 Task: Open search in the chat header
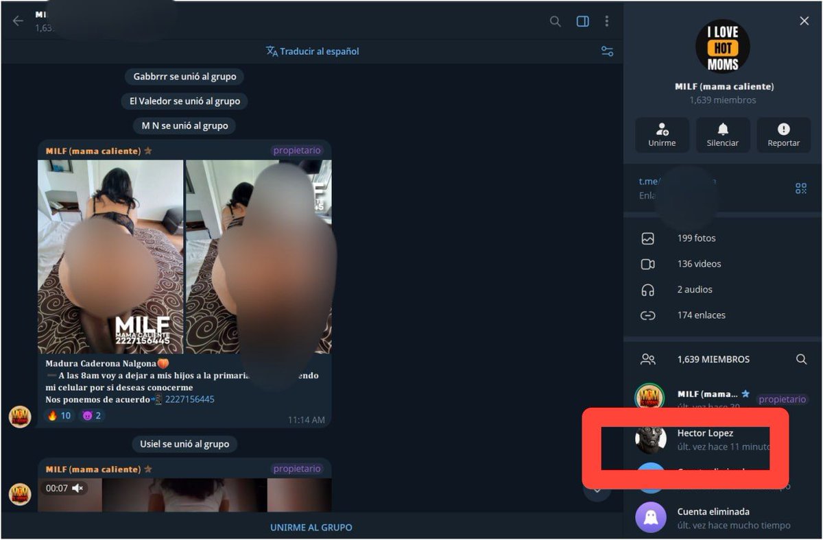coord(555,21)
